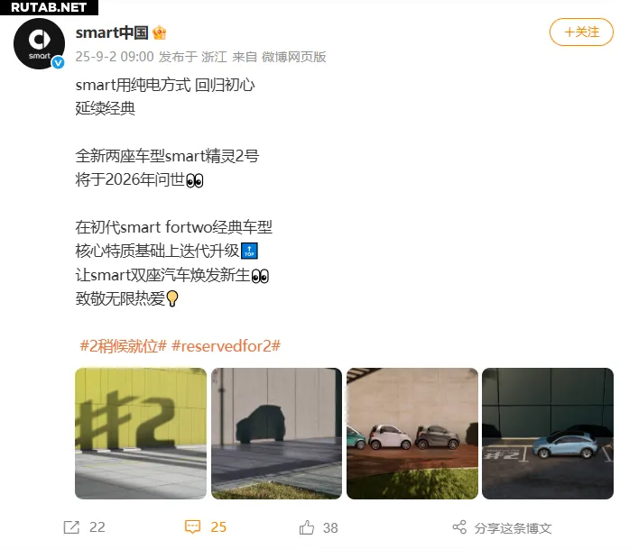Click the blue TOP arrow emoji
The image size is (629, 549).
click(x=249, y=251)
